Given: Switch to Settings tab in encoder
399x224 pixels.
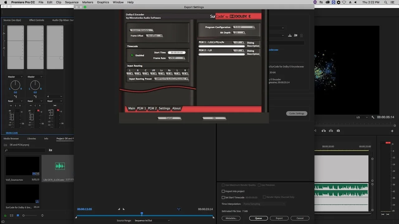Looking at the screenshot, I should tap(164, 108).
